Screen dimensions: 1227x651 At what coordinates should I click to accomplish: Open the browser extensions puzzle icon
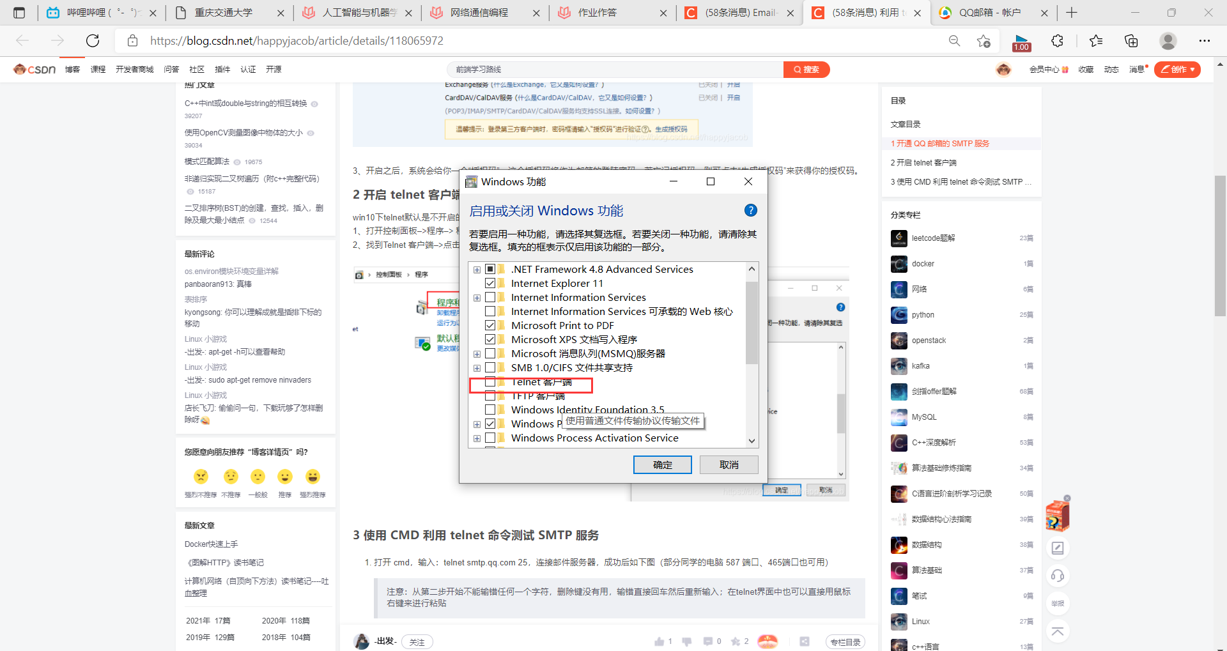coord(1057,41)
